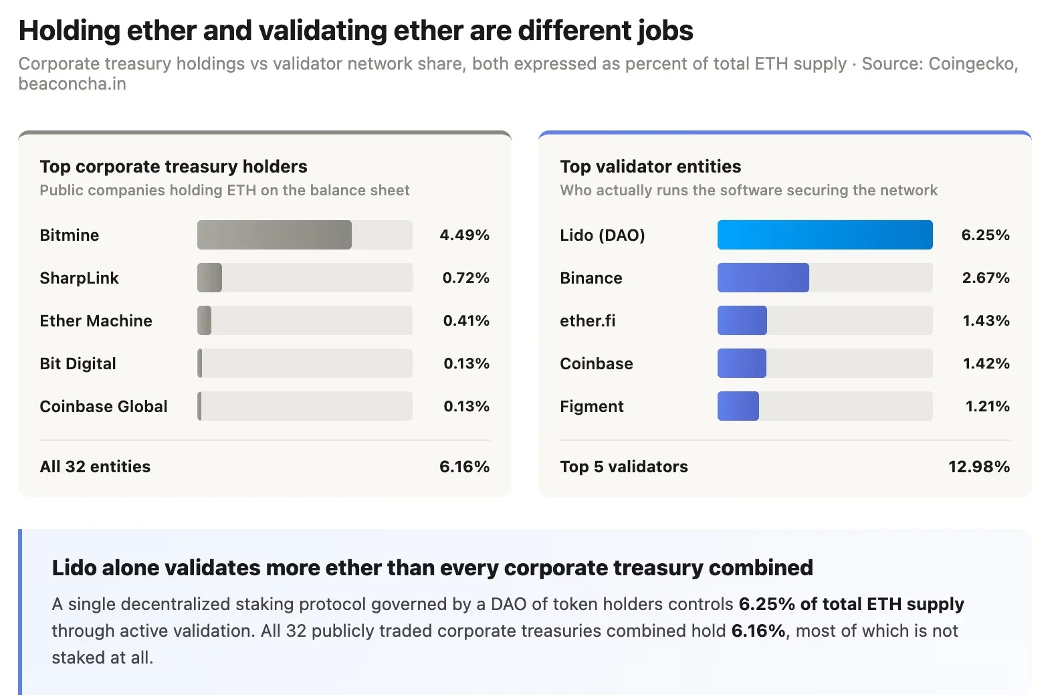Screen dimensions: 1062x697
Task: Click the 6.25% value next to Lido
Action: (985, 235)
